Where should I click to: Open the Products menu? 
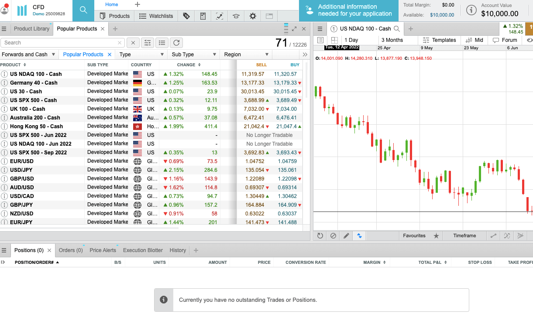115,16
